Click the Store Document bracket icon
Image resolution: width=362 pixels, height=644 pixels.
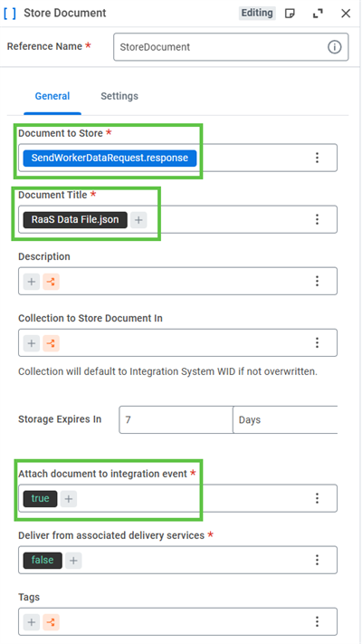click(10, 14)
